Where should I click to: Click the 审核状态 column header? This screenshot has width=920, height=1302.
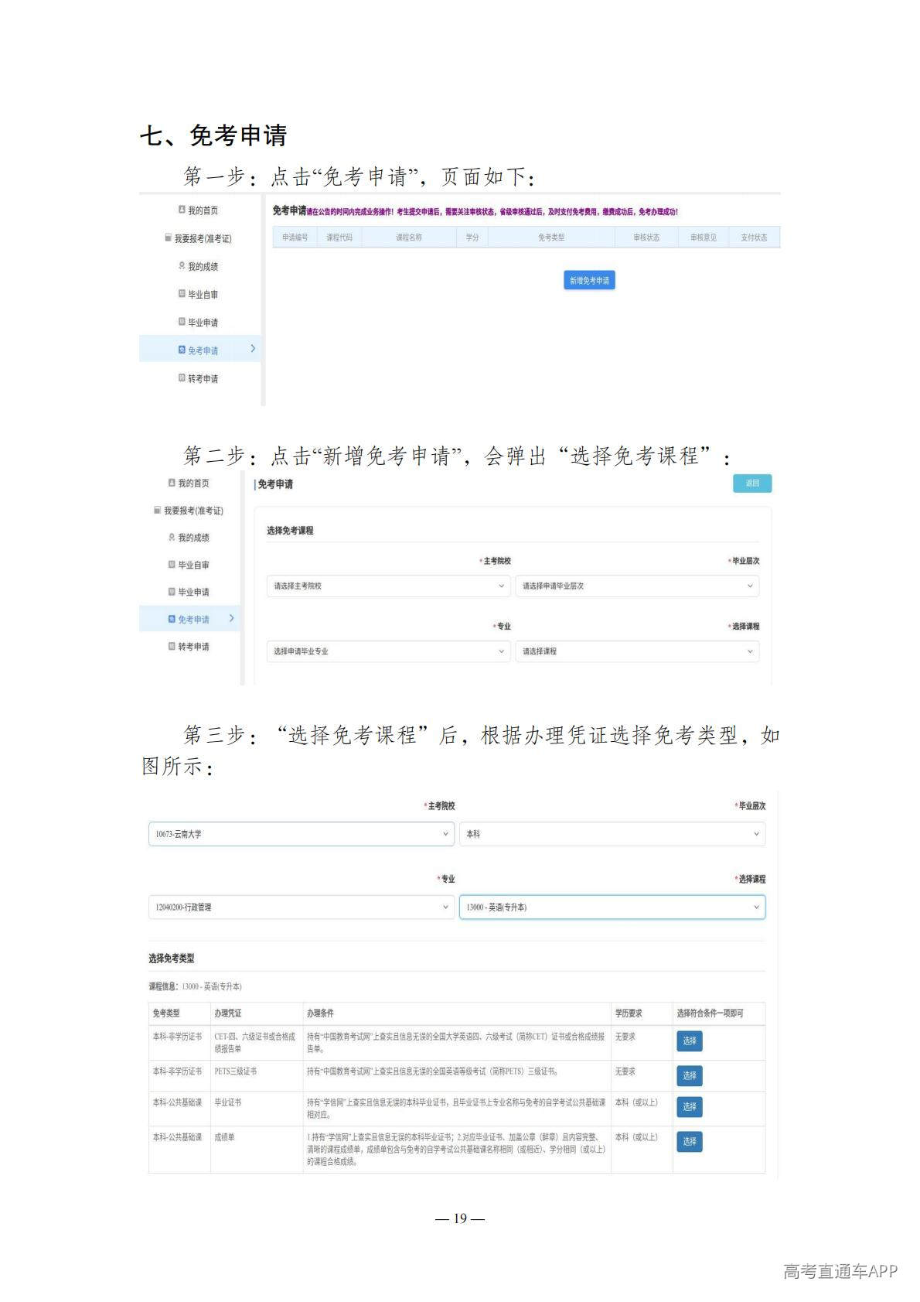pos(646,238)
